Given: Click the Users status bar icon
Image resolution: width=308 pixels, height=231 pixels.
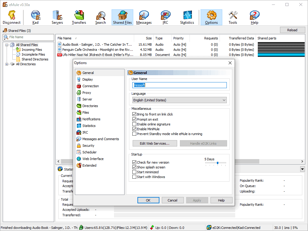Looking at the screenshot, I should (81, 227).
